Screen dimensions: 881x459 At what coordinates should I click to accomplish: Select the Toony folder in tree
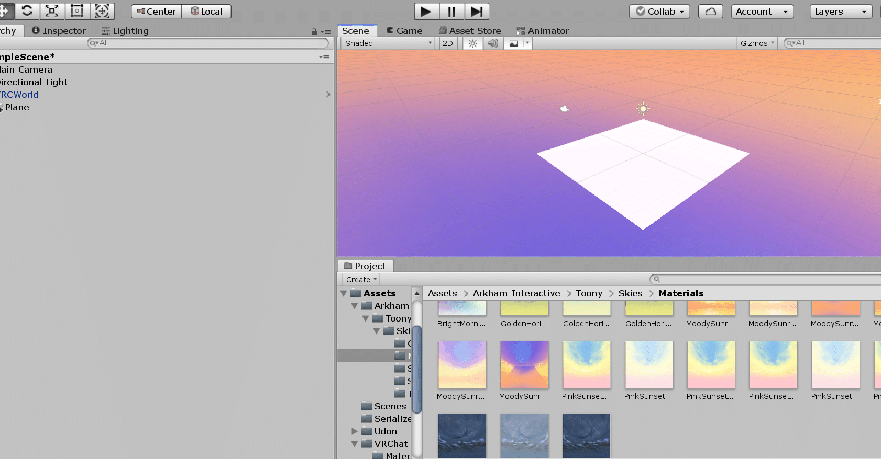click(392, 318)
